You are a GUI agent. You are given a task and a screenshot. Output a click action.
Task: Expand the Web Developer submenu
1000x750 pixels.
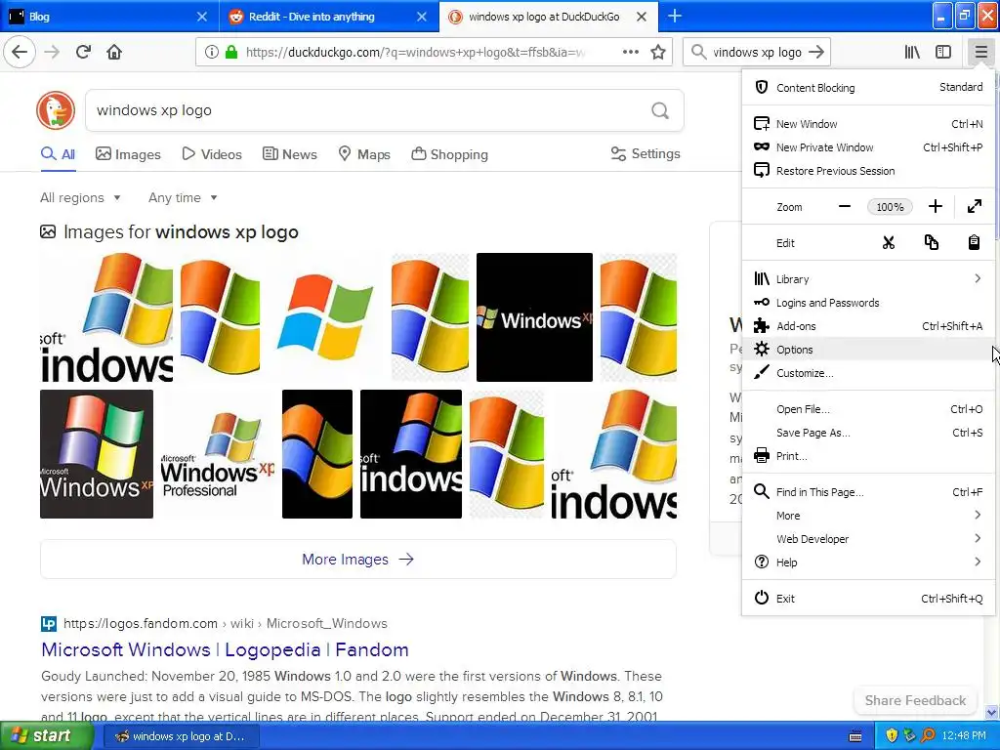[868, 539]
